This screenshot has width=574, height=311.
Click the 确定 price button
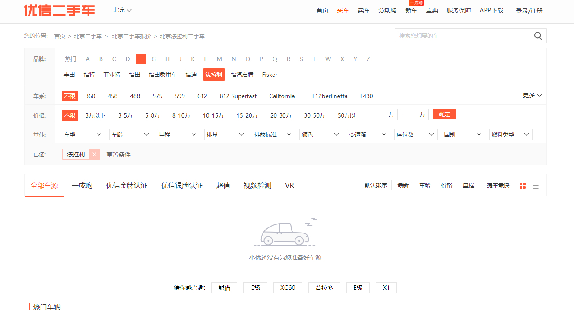(444, 114)
